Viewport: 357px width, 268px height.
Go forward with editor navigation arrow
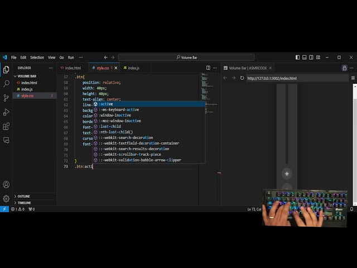tap(113, 58)
